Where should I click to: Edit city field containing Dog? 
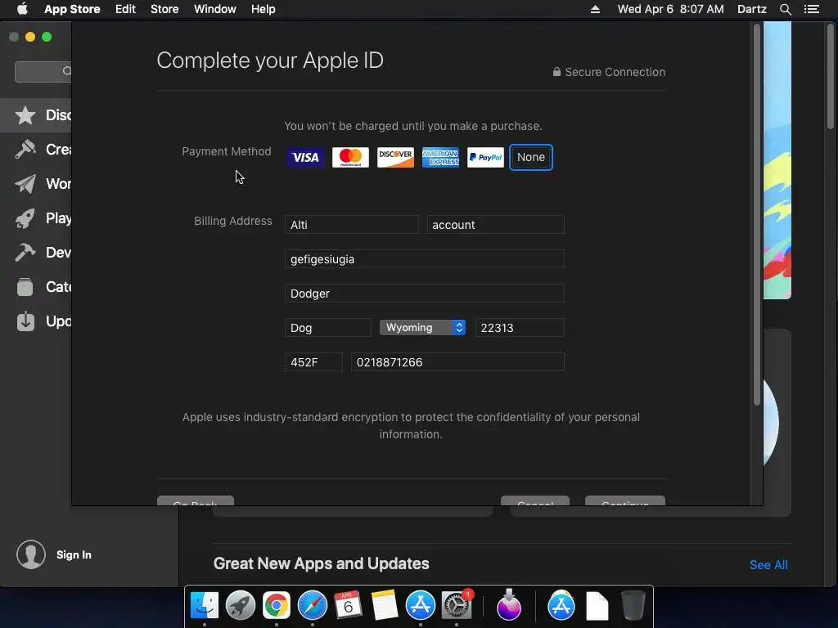[327, 327]
